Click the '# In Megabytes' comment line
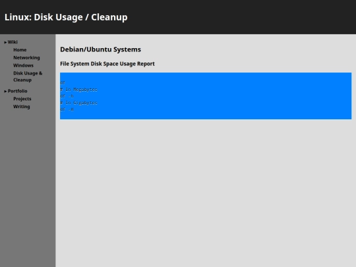Image resolution: width=356 pixels, height=267 pixels. (78, 90)
